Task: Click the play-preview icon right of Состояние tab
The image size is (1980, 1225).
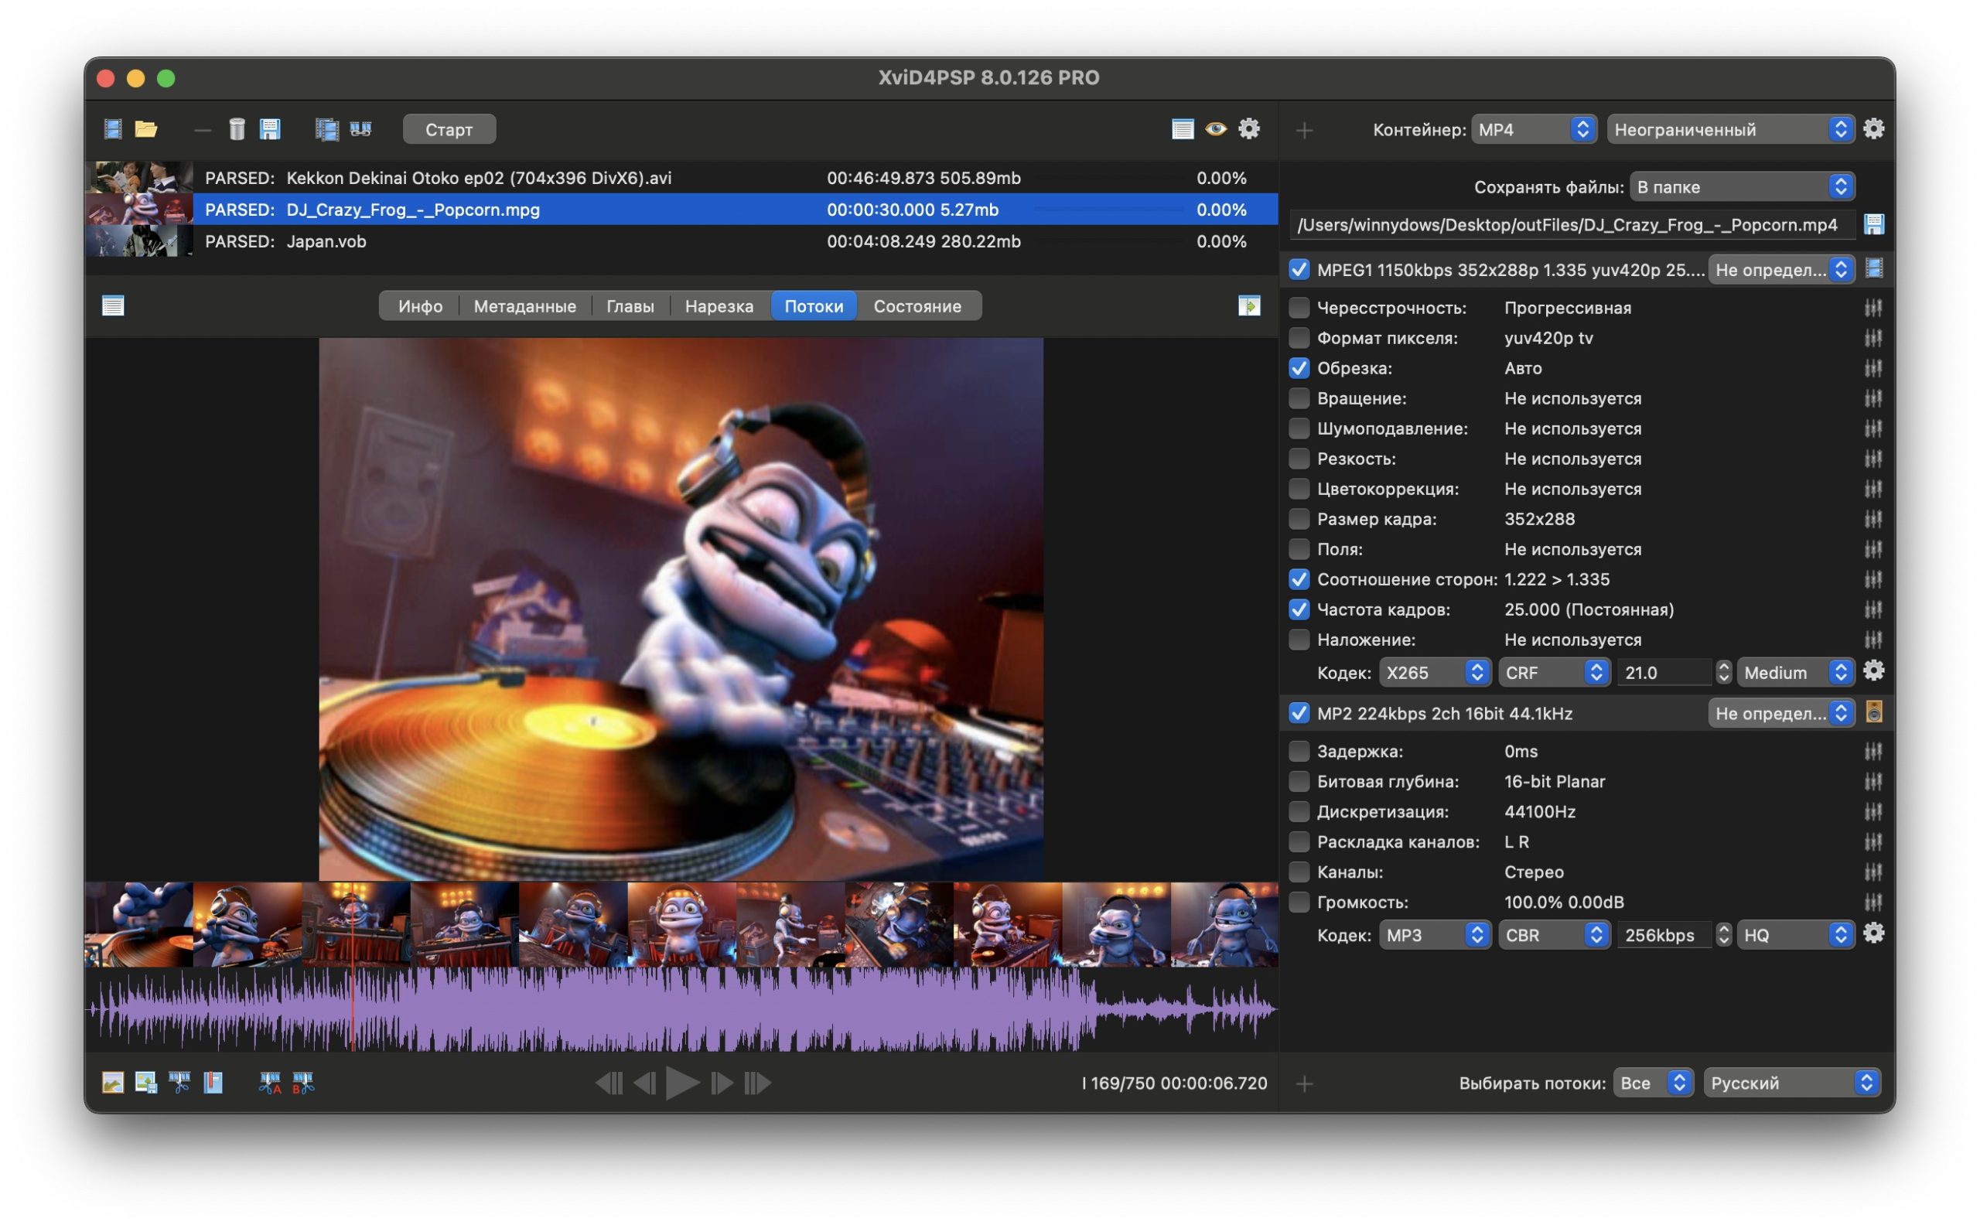Action: click(1249, 306)
